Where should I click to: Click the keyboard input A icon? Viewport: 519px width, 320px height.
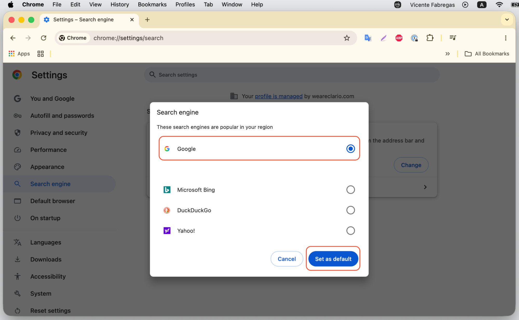[482, 5]
